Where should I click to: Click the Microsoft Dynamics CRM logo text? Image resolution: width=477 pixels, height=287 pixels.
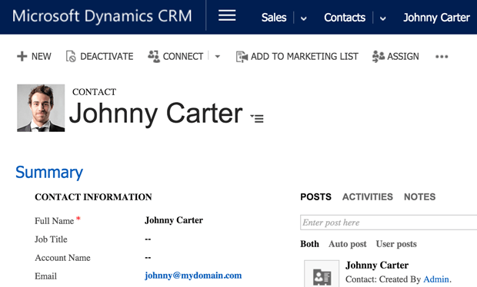click(x=102, y=16)
